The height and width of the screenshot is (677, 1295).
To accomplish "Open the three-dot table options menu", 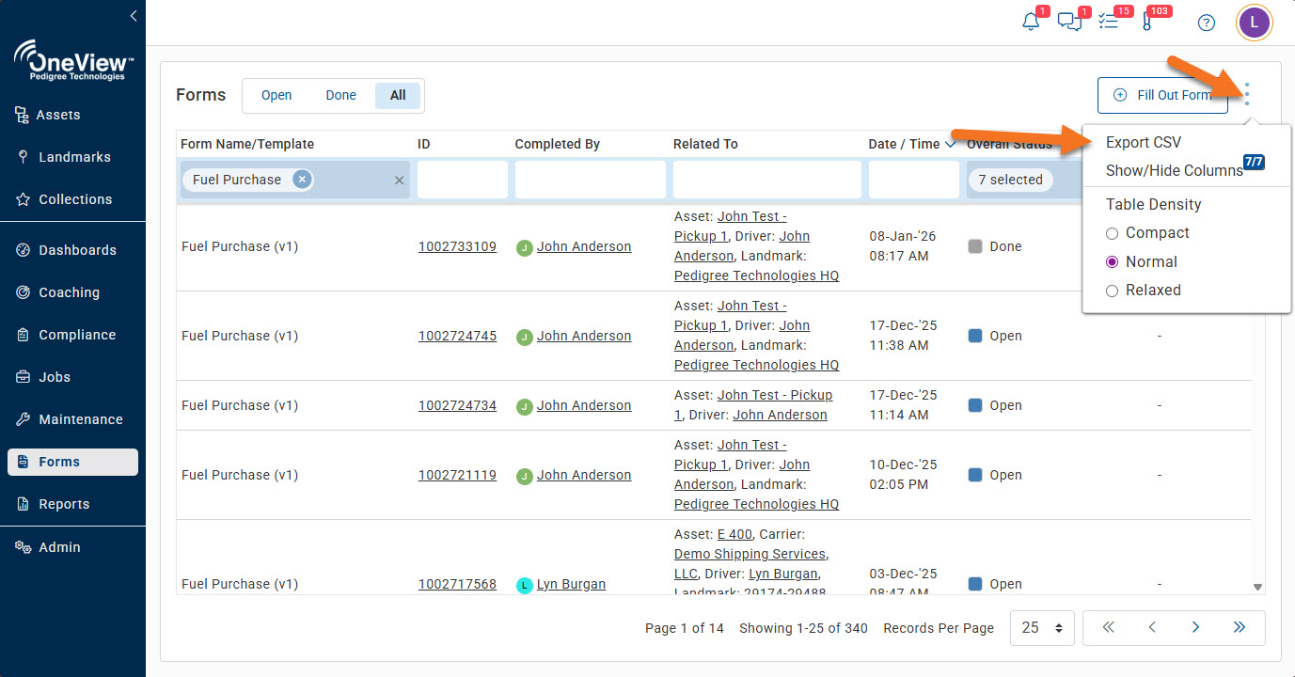I will point(1247,94).
